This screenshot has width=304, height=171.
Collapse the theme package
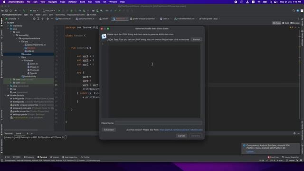(22, 60)
